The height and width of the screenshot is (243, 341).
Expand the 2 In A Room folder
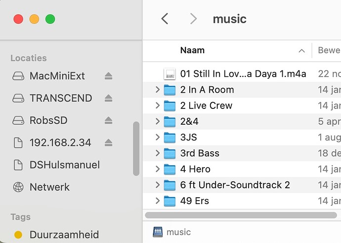[158, 90]
